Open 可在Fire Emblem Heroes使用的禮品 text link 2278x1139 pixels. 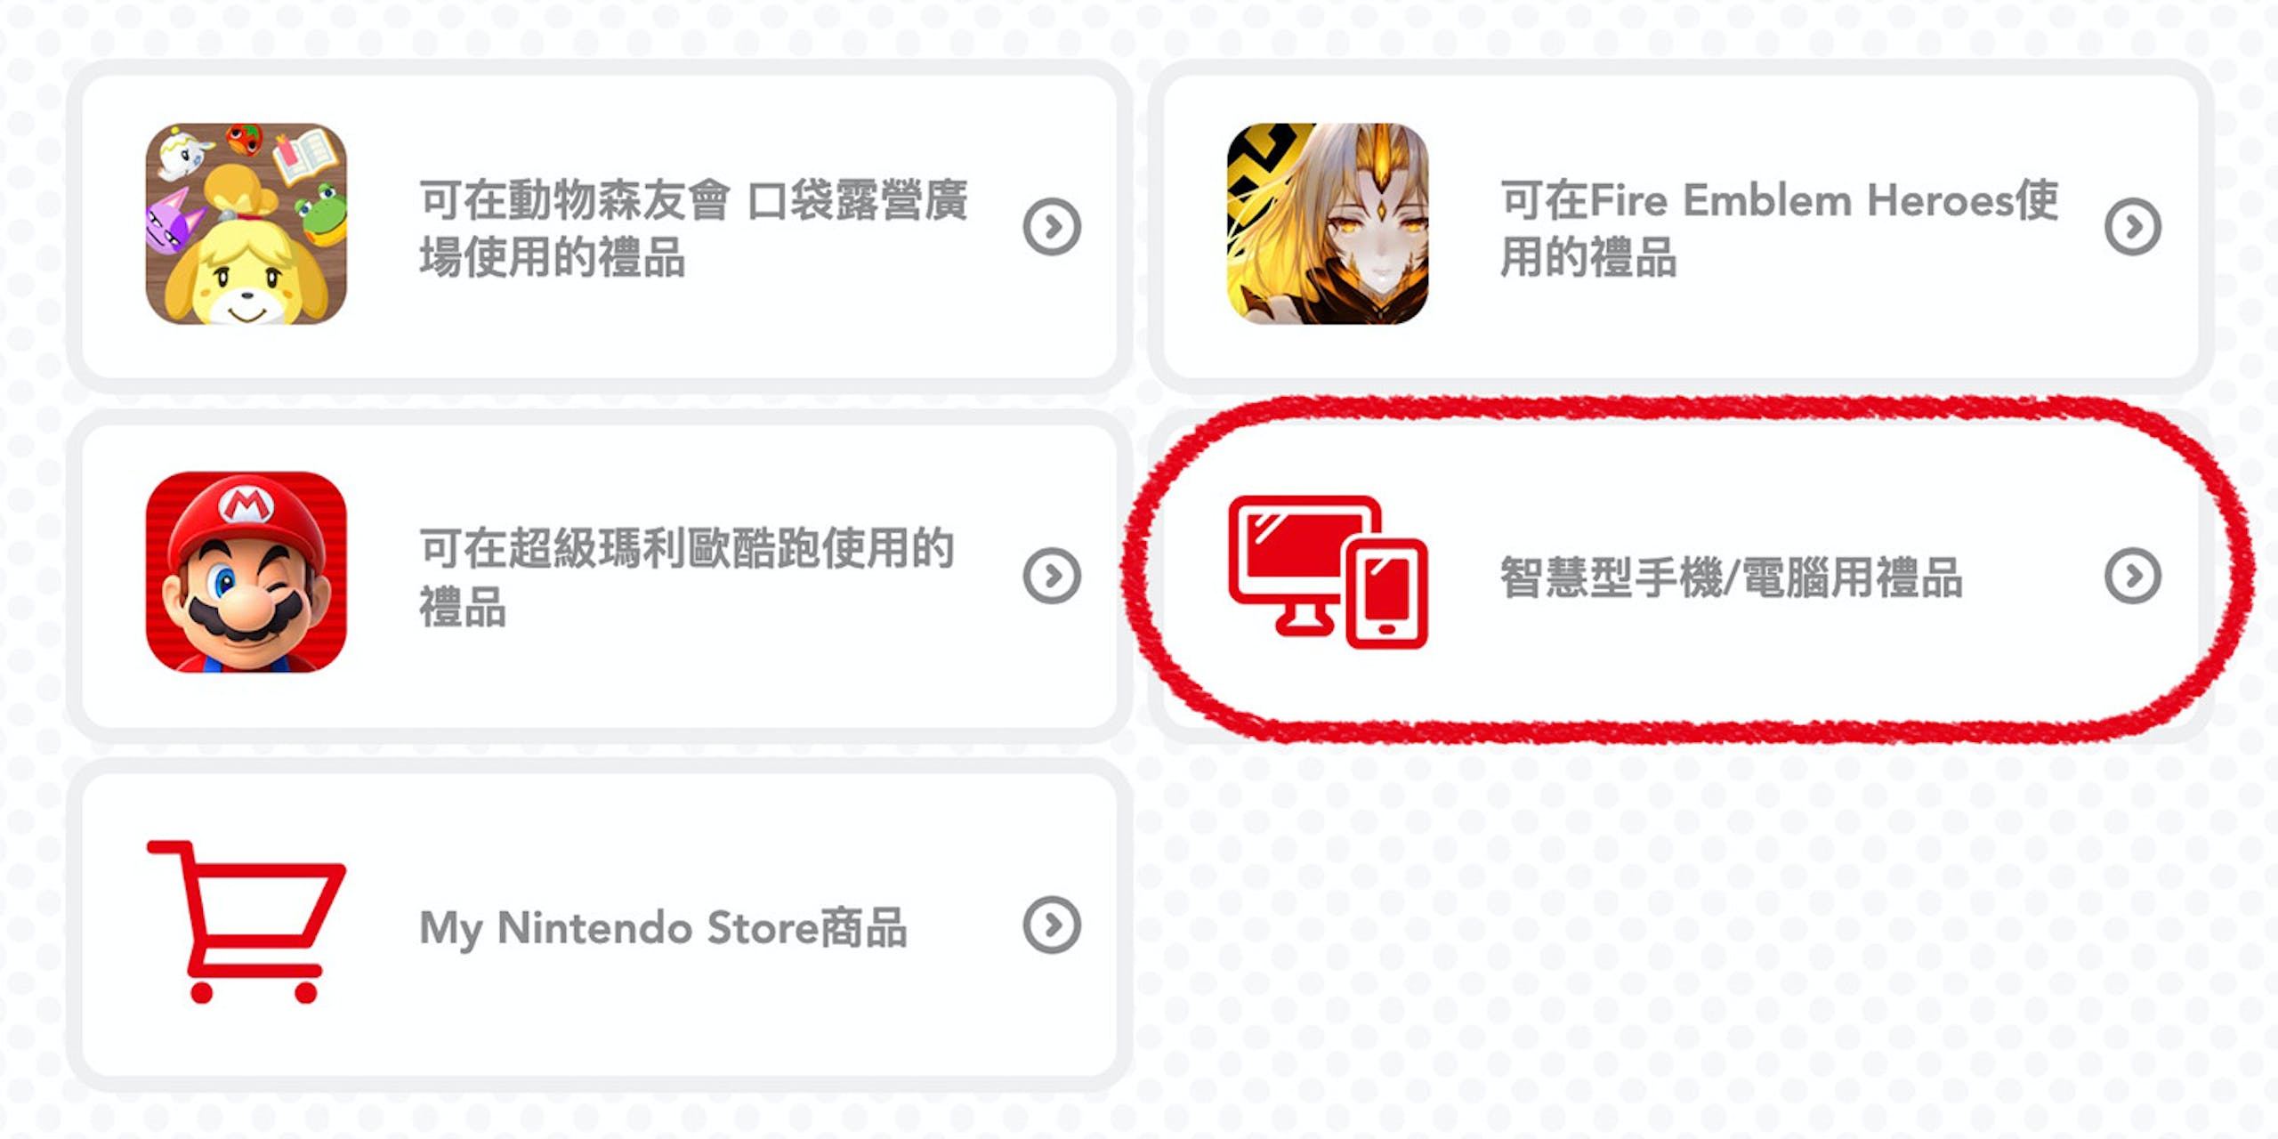1779,228
